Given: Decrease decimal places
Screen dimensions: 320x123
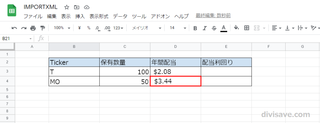Looking at the screenshot, I should 97,28.
